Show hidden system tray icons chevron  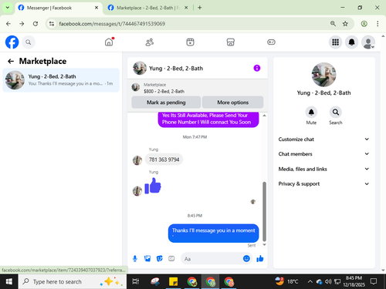310,282
